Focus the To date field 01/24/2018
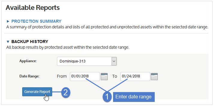Screen dimensions: 218x110 (135, 76)
